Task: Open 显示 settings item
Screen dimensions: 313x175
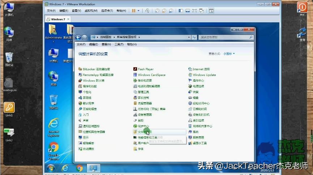Action: tap(84, 138)
